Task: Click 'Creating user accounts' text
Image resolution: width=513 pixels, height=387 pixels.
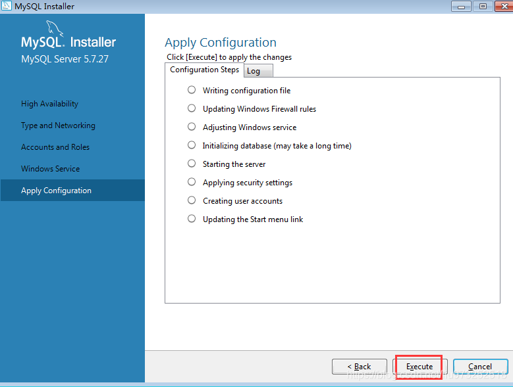Action: [243, 201]
